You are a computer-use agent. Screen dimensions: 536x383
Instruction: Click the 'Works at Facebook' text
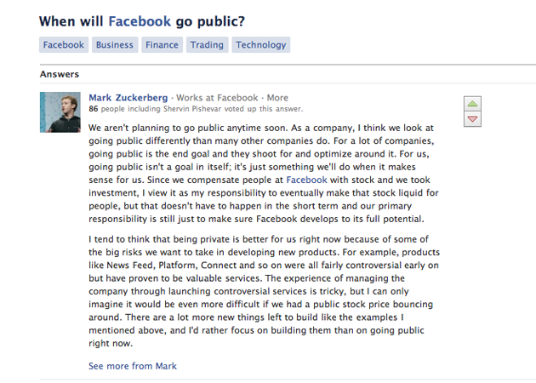217,98
